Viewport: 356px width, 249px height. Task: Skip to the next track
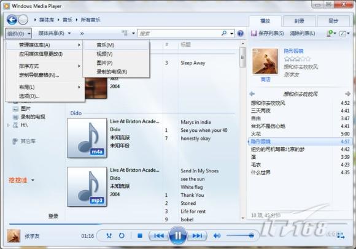197,236
